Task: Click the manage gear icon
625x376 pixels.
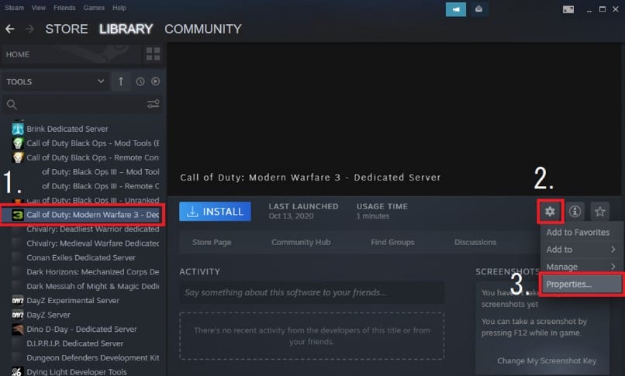Action: point(550,211)
